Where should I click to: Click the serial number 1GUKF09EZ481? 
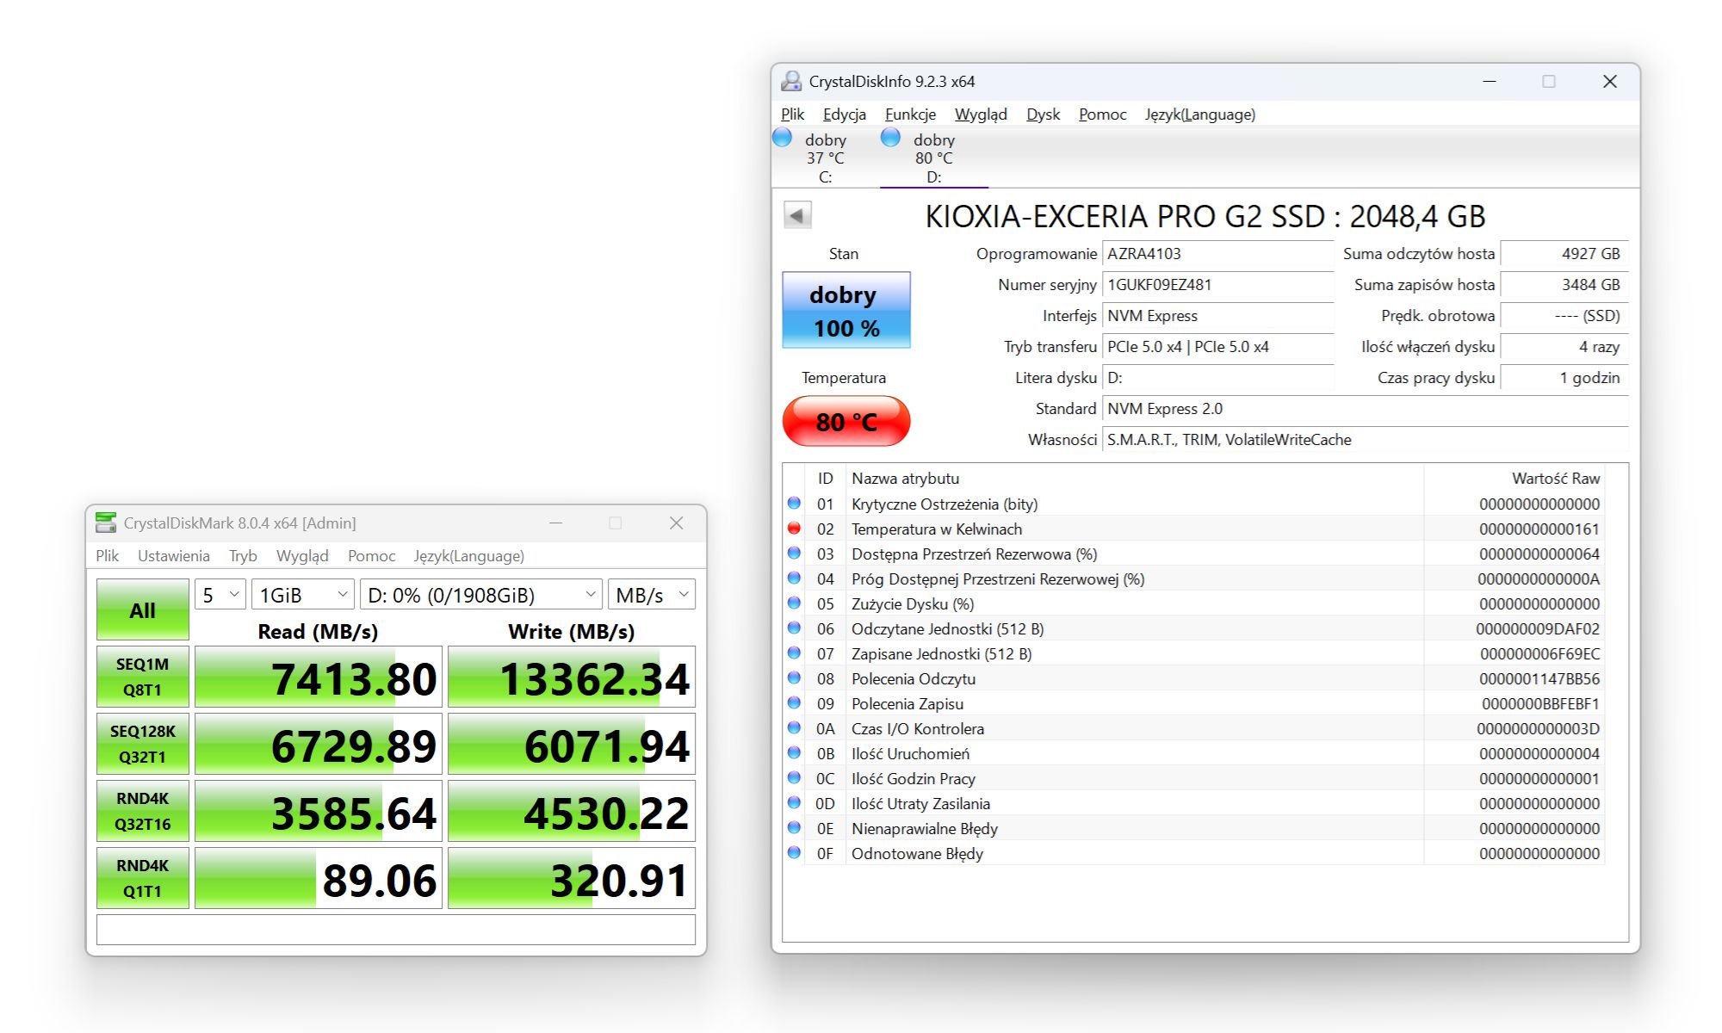(1217, 285)
